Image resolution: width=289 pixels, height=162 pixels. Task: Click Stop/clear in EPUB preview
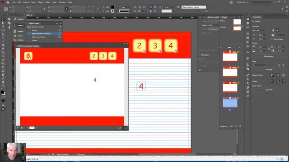coord(22,128)
